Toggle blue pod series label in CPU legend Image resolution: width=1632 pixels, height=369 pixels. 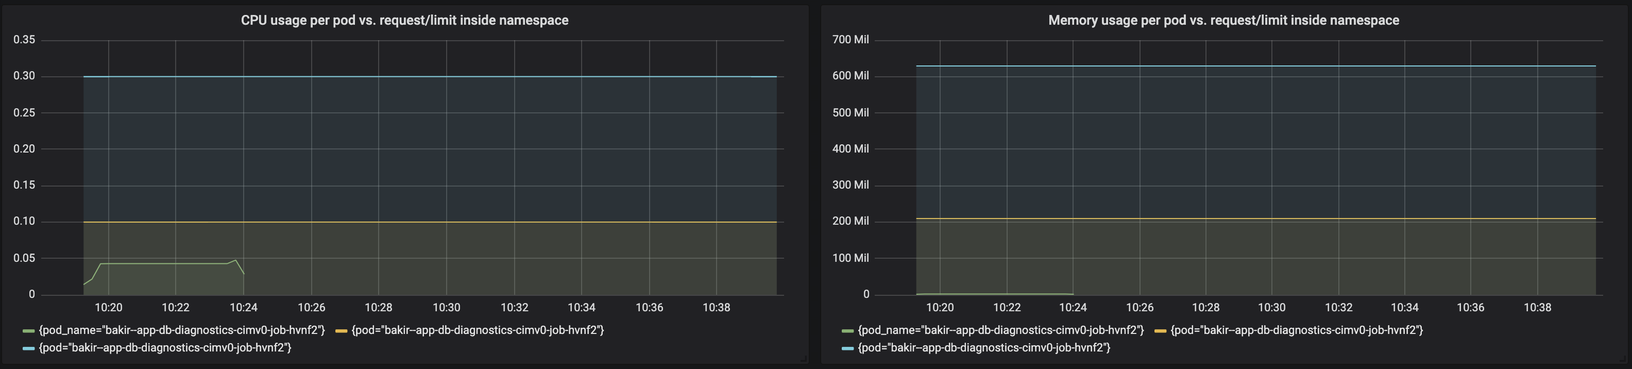click(165, 348)
